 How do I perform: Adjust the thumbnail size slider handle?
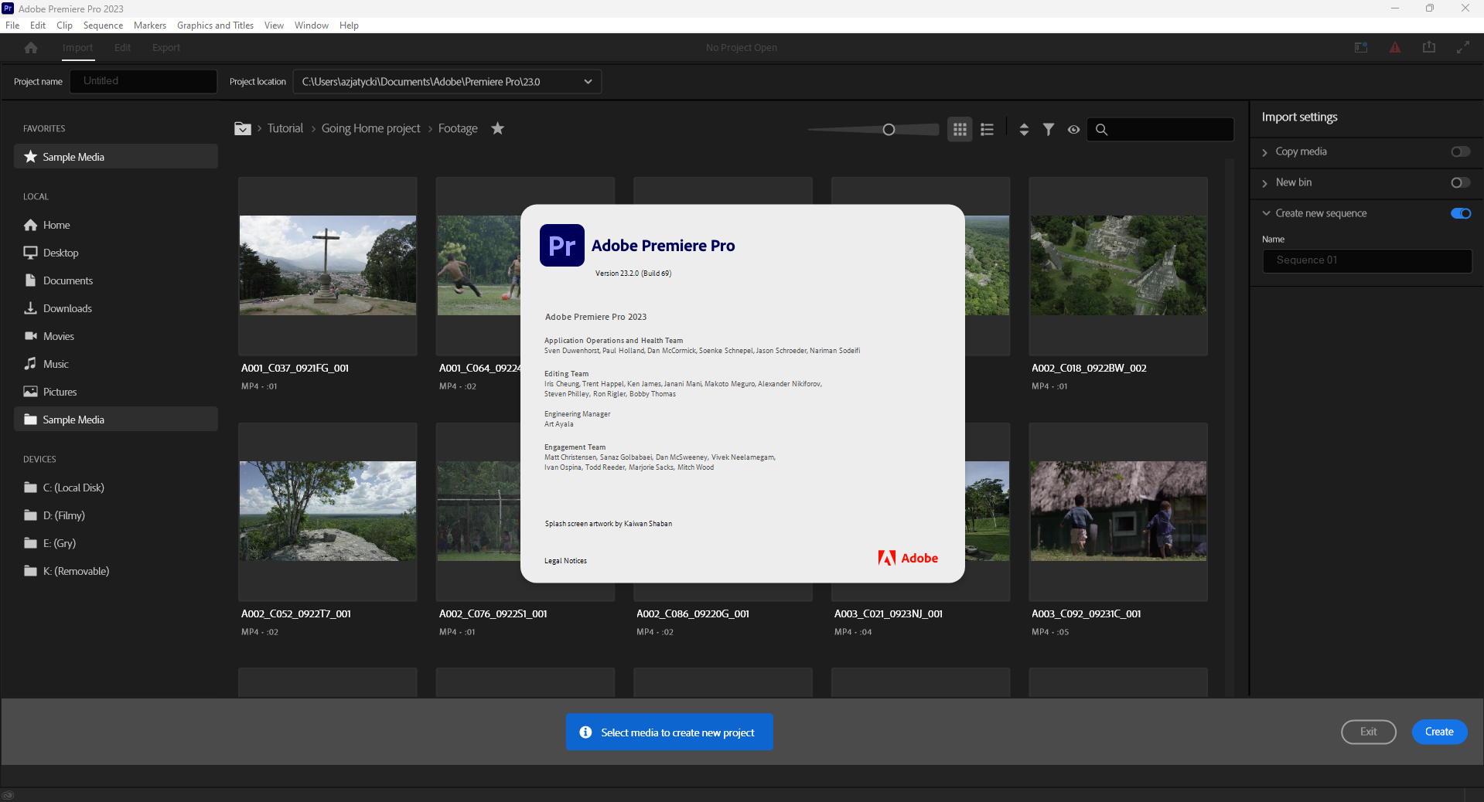[x=889, y=130]
